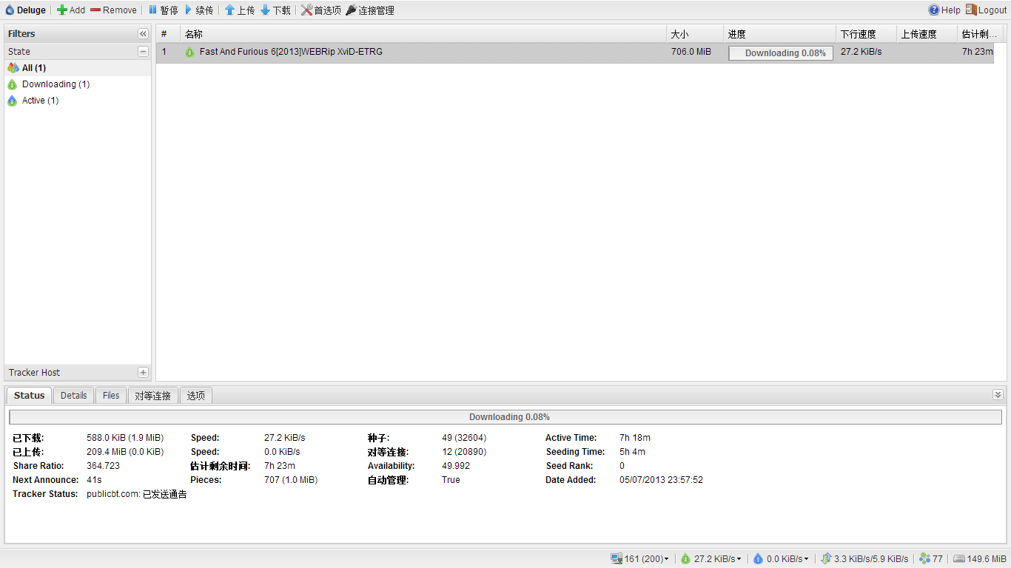Pause the torrent with 暂停 button
Viewport: 1011px width, 568px height.
163,10
